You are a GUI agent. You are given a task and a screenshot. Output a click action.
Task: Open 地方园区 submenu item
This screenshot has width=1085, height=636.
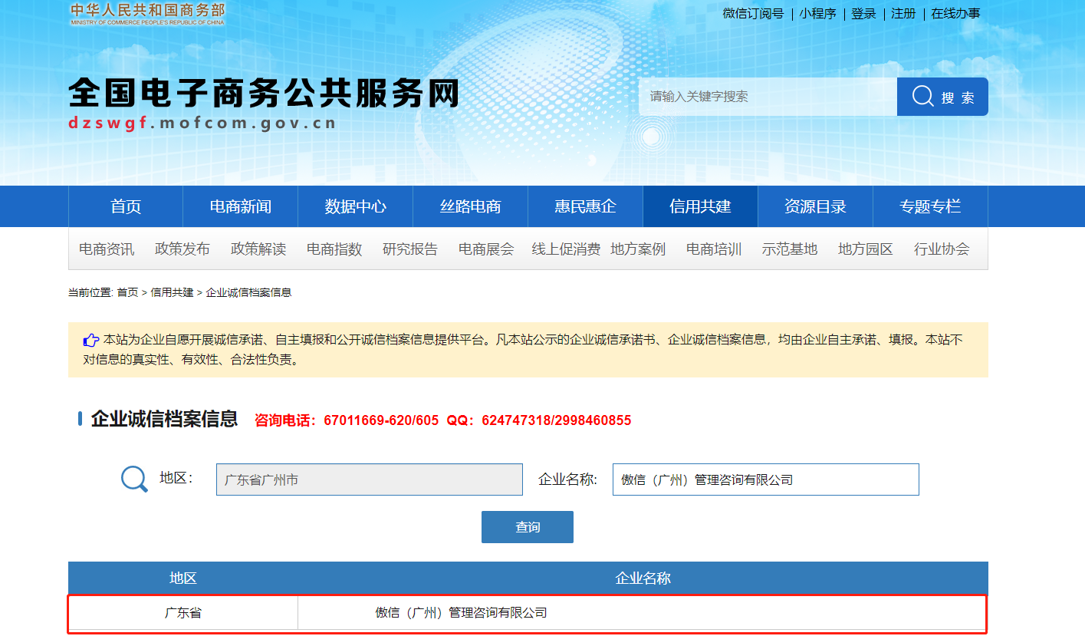click(x=866, y=249)
